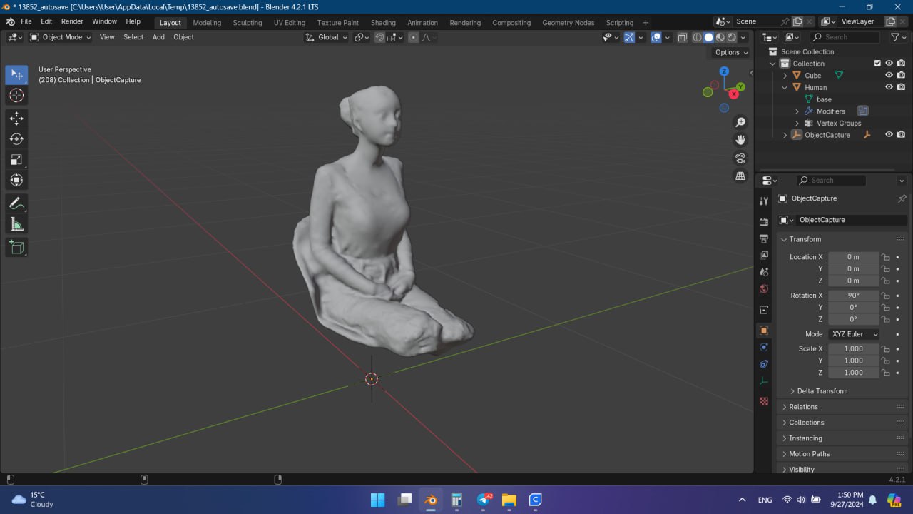Collapse the Human item in outliner
Image resolution: width=913 pixels, height=514 pixels.
(x=785, y=87)
